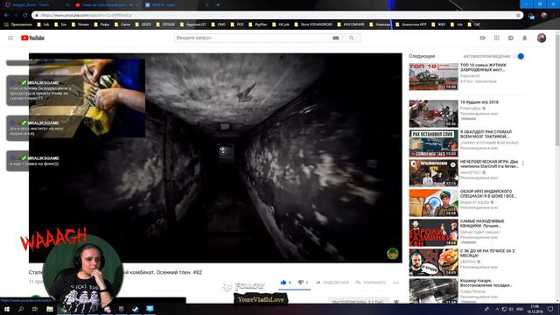Open the РАК ОСТАНОВИЛ СЛИВ video thumbnail
Image resolution: width=560 pixels, height=315 pixels.
click(434, 143)
